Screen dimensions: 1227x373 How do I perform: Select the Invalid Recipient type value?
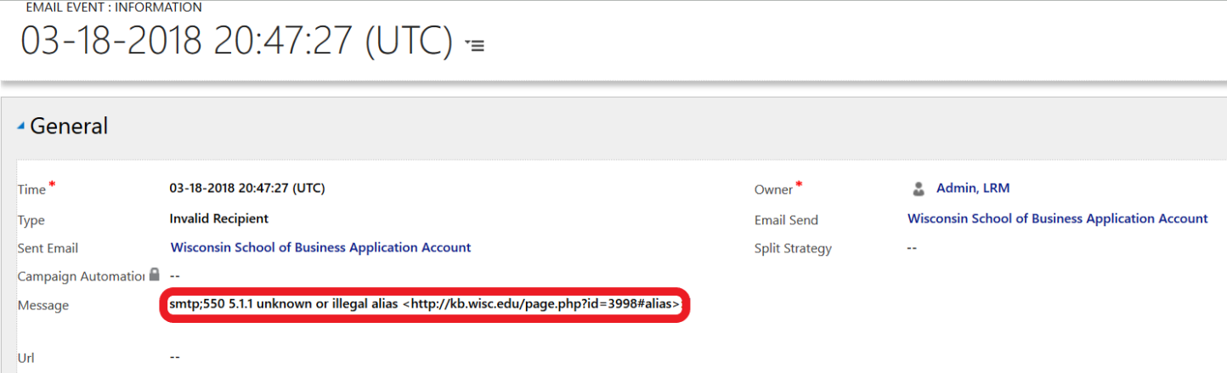coord(218,219)
